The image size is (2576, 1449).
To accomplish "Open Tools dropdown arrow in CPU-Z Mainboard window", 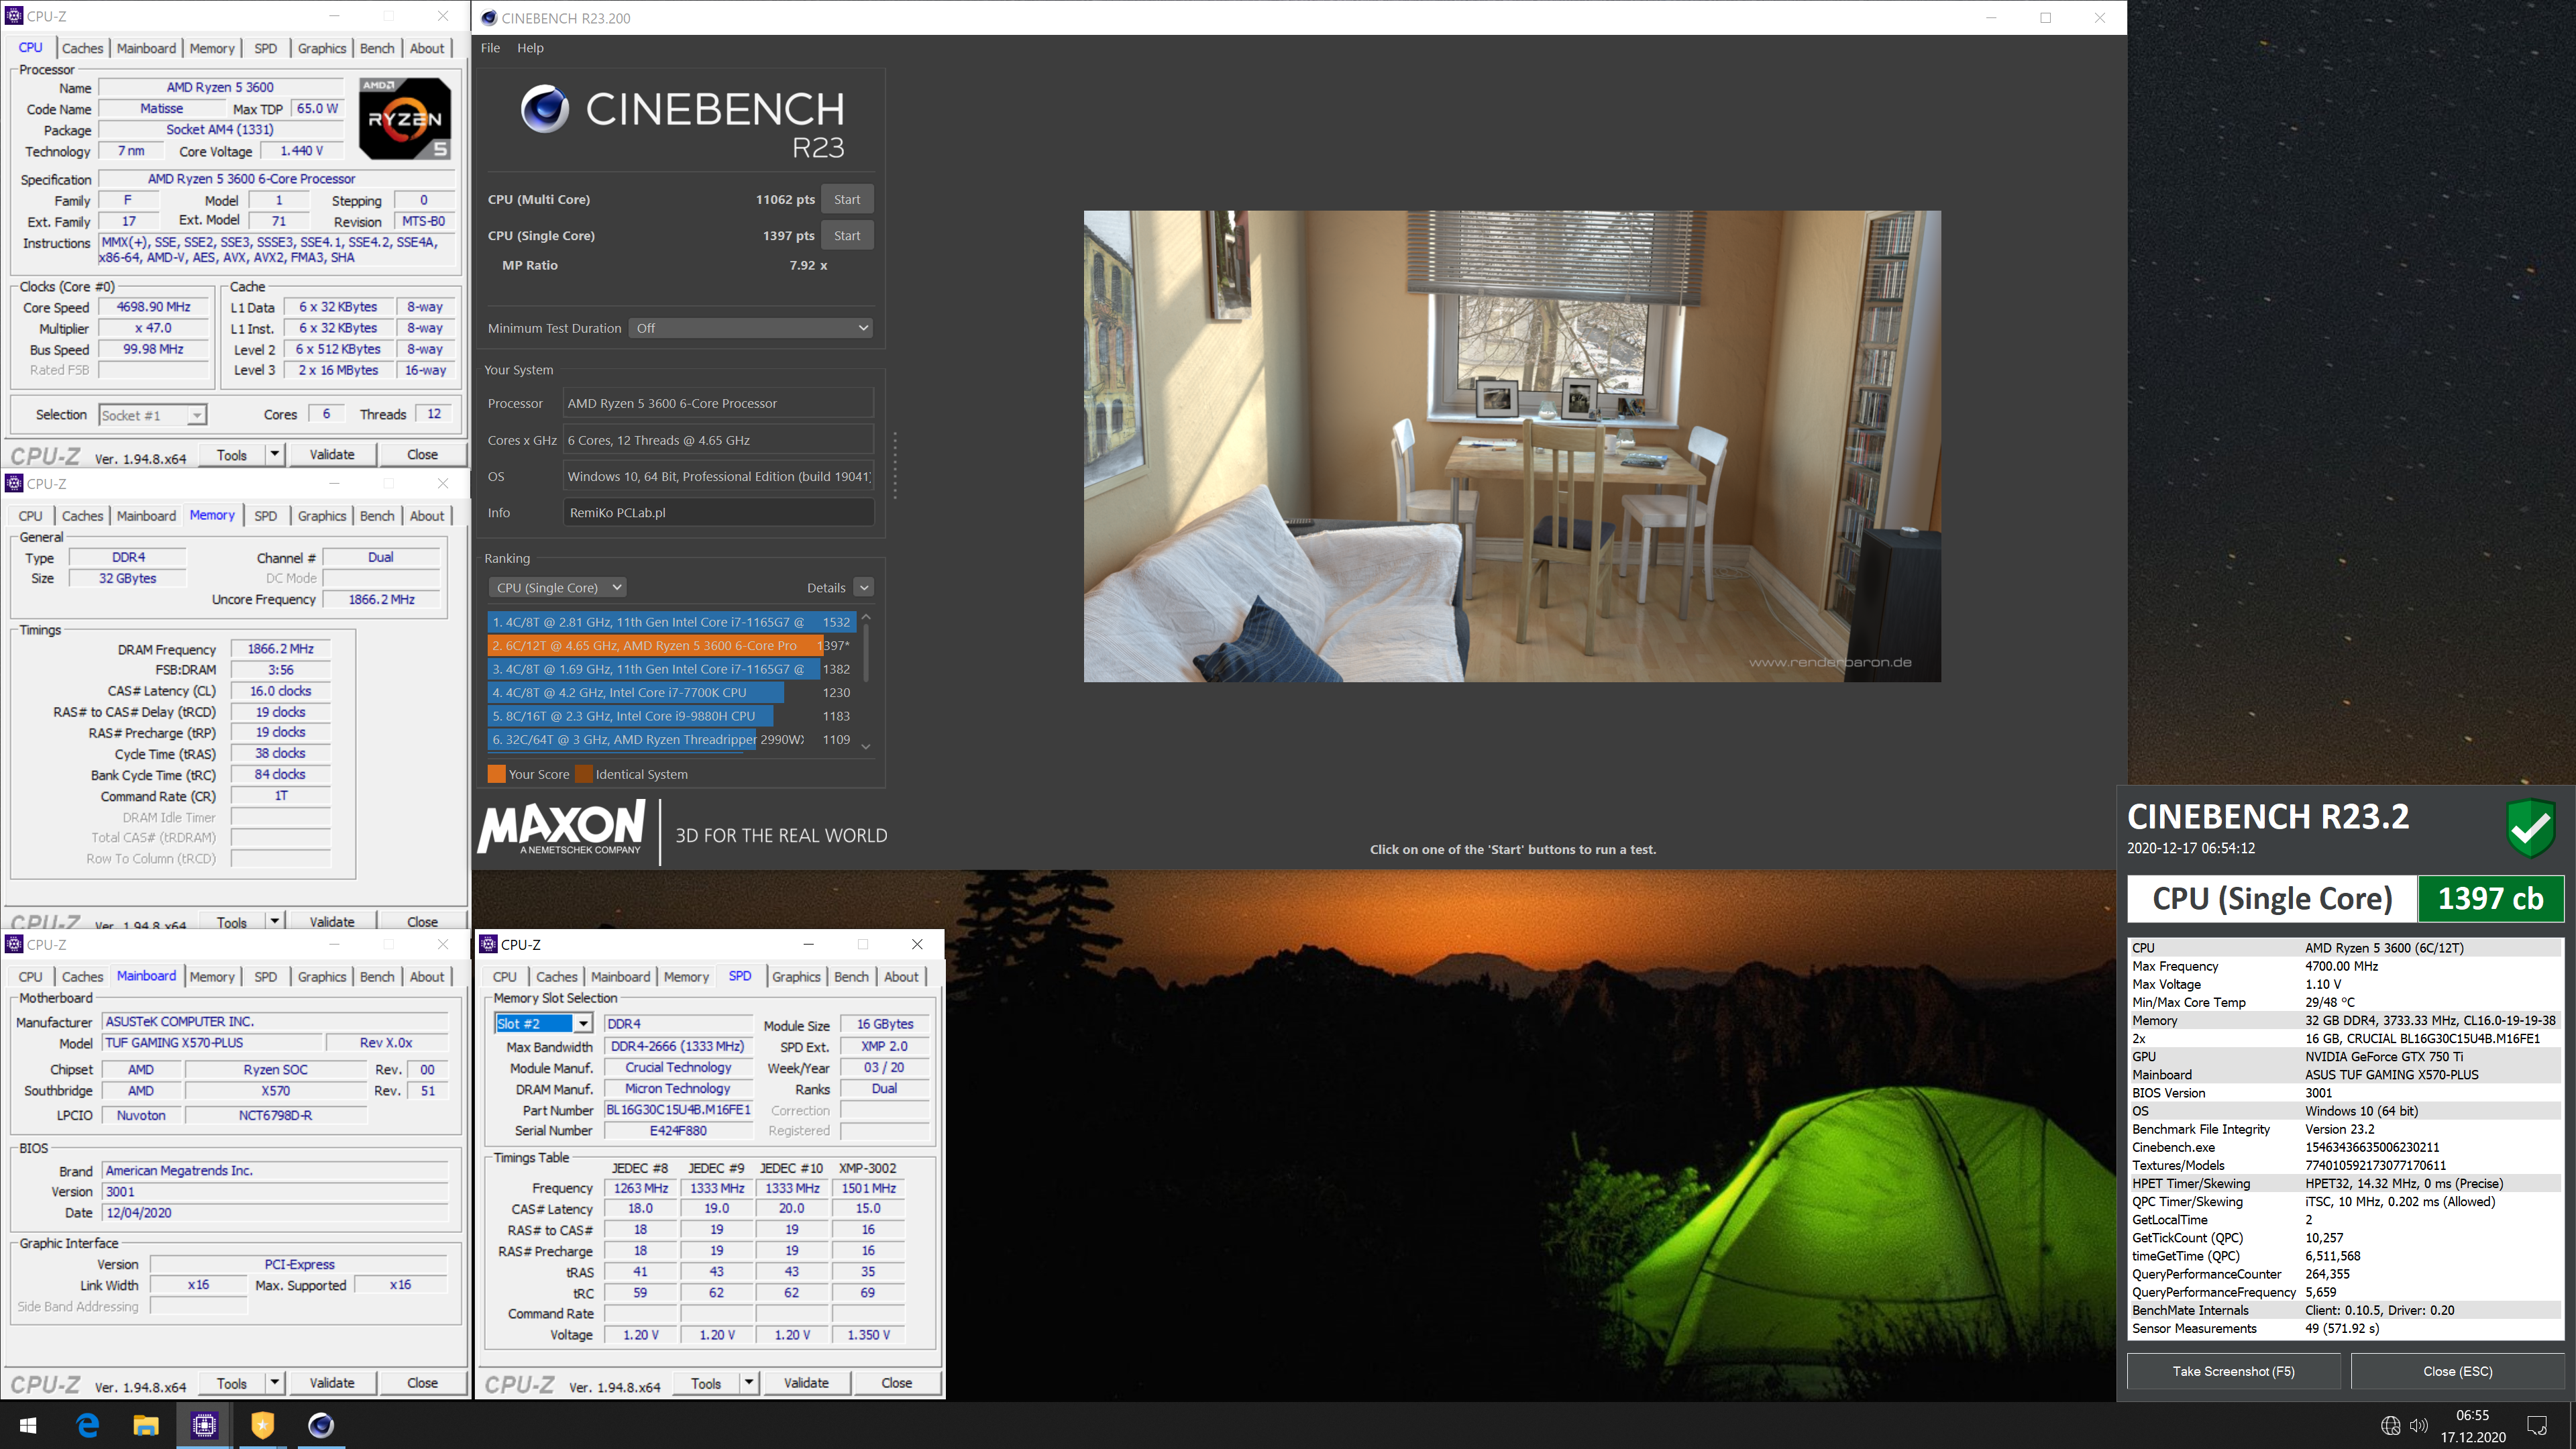I will coord(274,1383).
